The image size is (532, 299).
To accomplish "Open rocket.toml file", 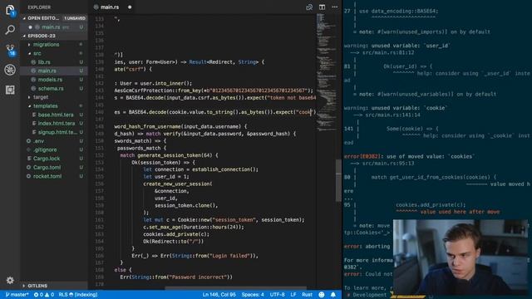I will click(x=47, y=176).
